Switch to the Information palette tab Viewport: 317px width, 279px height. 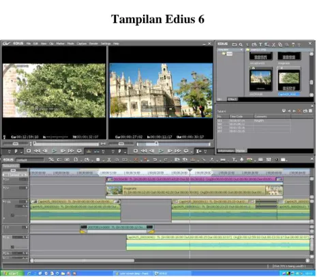226,151
